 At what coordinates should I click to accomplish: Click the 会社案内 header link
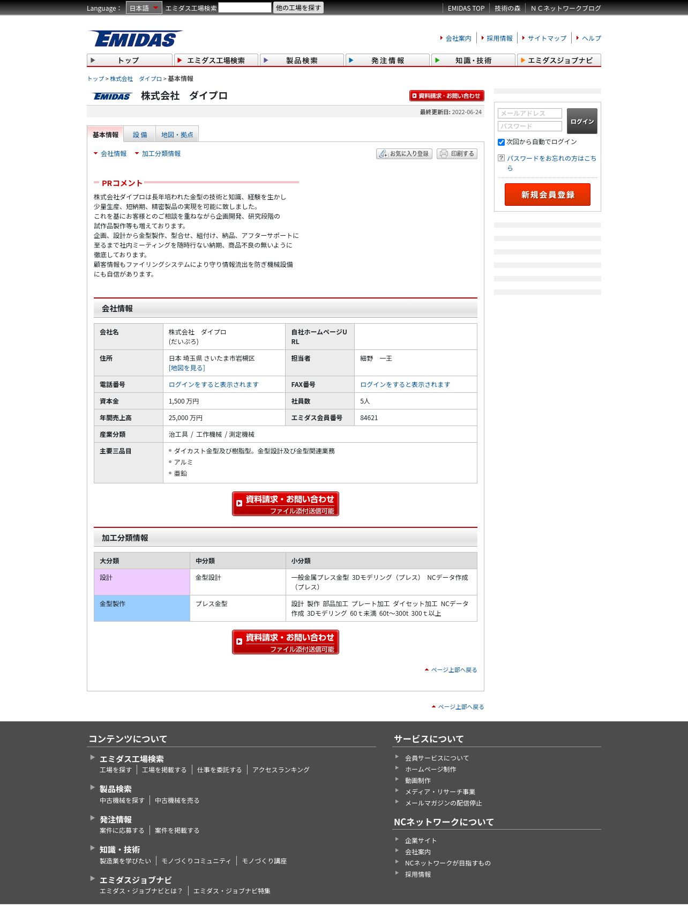(459, 39)
